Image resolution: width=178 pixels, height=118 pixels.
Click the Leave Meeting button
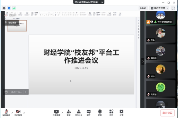(x=167, y=113)
